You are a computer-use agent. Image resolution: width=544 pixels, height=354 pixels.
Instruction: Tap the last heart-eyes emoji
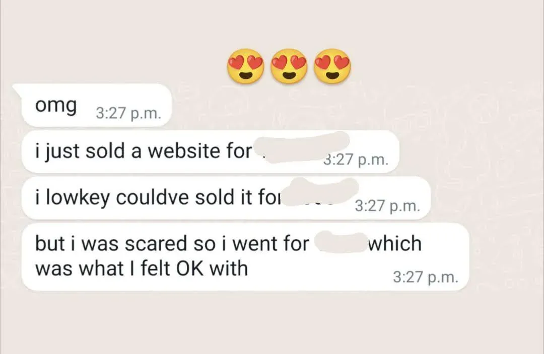[332, 66]
